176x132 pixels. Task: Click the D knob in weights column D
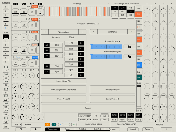coord(172,107)
